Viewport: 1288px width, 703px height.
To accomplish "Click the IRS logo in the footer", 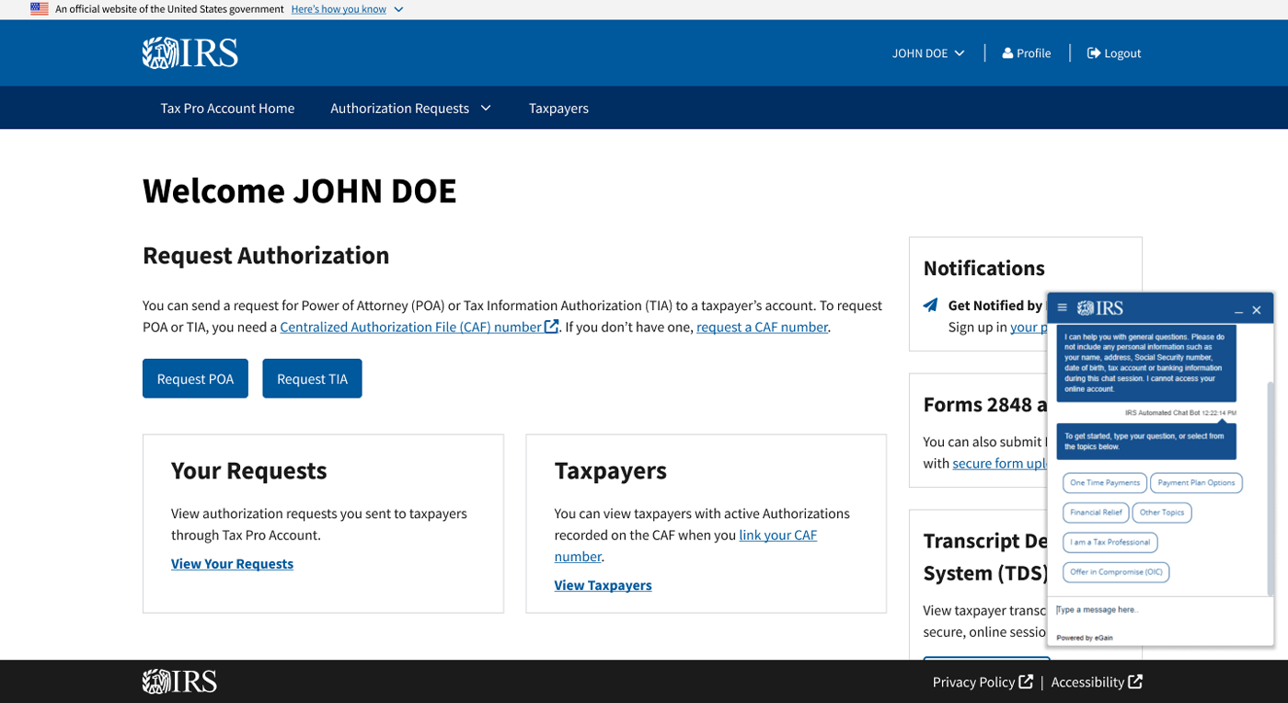I will (x=179, y=682).
